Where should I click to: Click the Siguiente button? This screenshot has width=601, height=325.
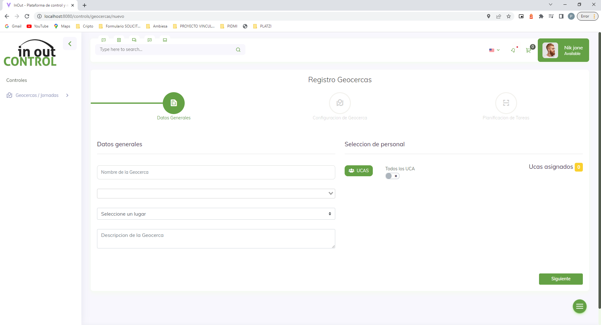[561, 279]
